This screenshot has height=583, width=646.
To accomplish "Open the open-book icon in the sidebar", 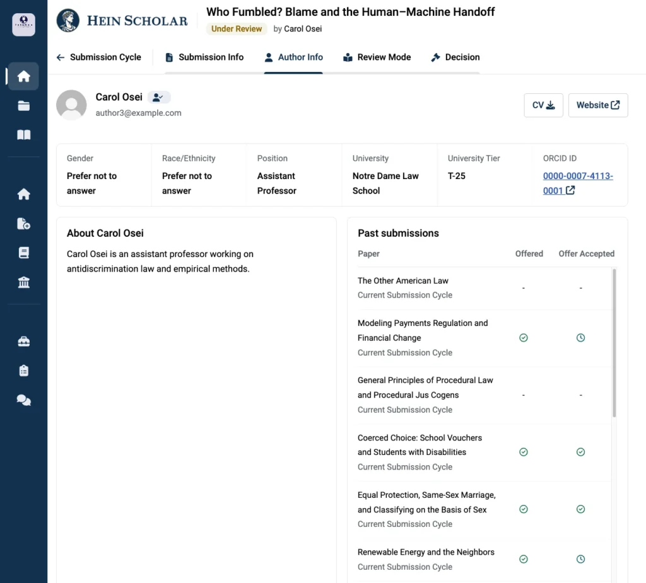I will [x=23, y=135].
